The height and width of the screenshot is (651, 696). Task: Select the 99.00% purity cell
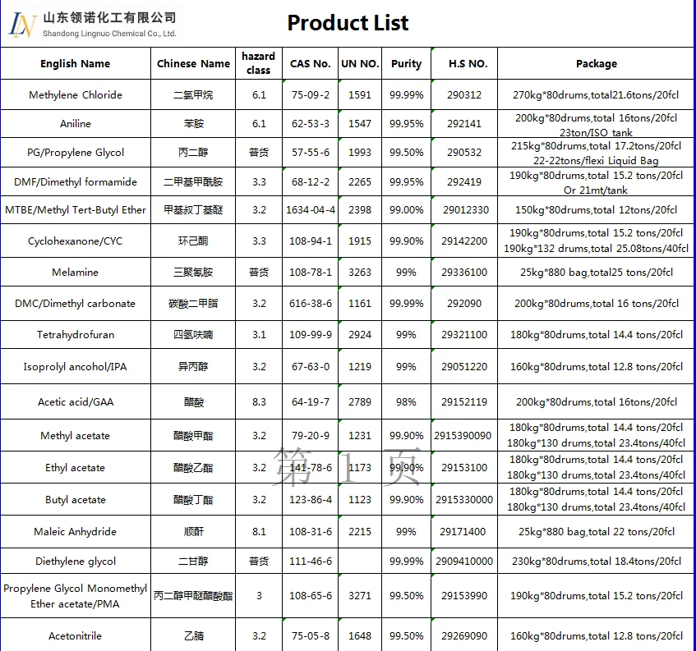click(406, 210)
